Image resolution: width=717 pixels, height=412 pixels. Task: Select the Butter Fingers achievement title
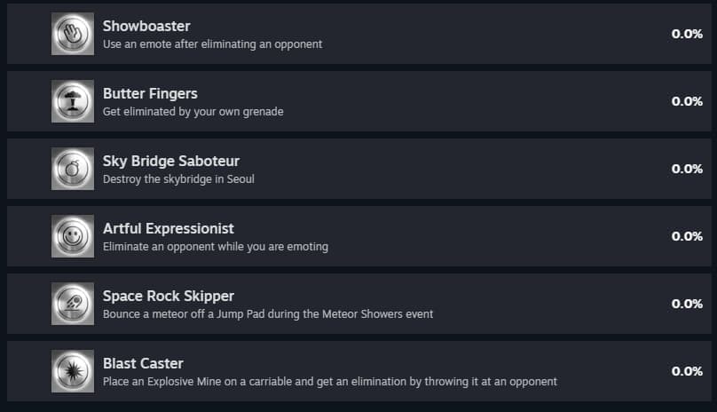tap(150, 93)
